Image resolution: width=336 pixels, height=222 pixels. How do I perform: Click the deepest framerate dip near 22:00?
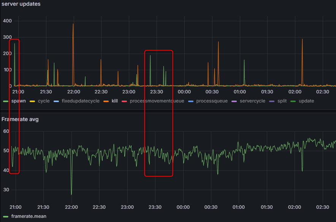click(71, 194)
